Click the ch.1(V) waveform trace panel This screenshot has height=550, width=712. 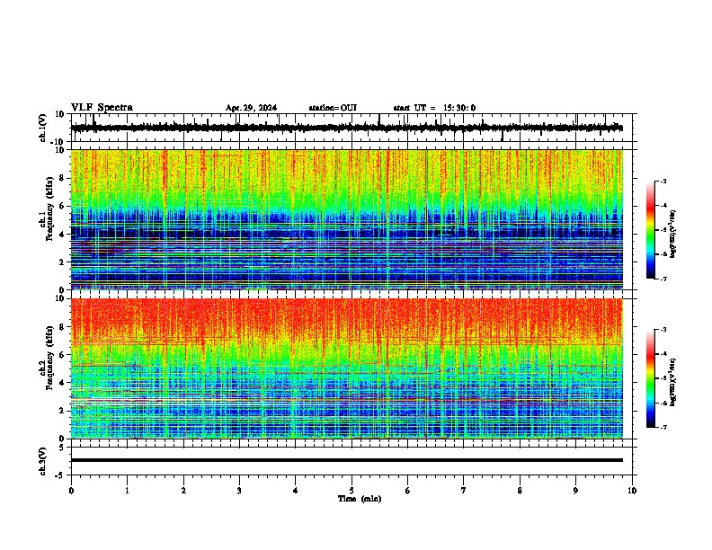point(353,128)
